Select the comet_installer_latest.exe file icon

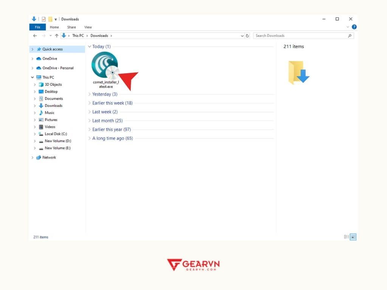click(105, 64)
